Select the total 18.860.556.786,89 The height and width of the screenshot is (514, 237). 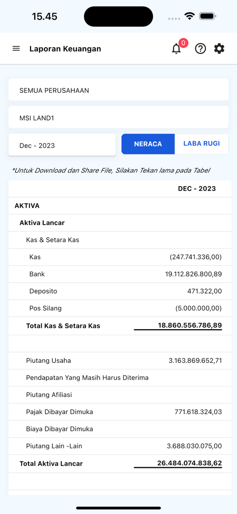click(x=190, y=325)
